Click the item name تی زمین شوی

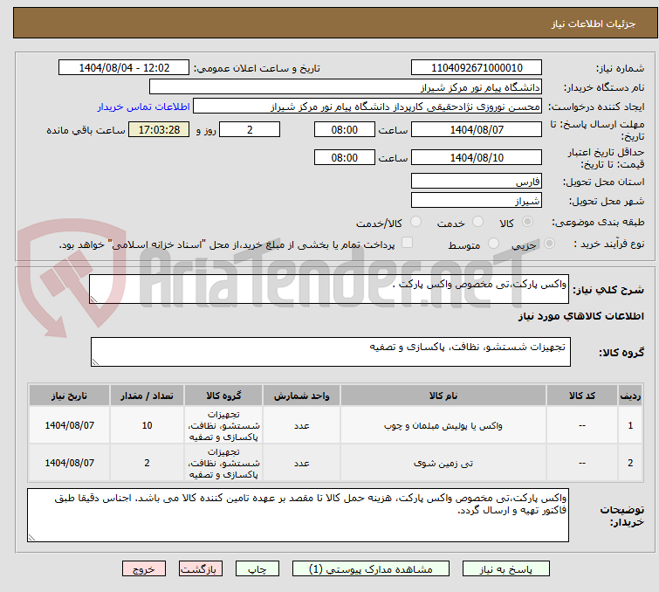443,463
